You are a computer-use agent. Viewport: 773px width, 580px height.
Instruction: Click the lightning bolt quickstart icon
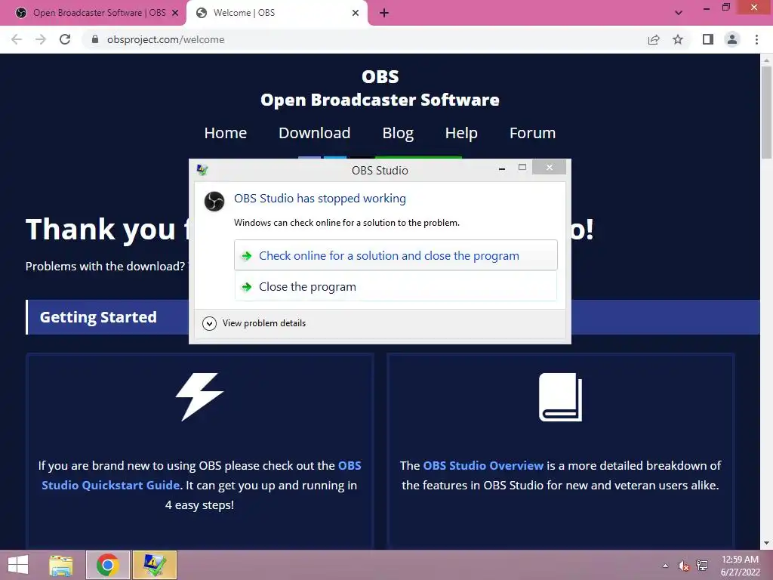pos(199,397)
